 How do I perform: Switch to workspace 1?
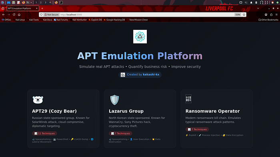36,2
